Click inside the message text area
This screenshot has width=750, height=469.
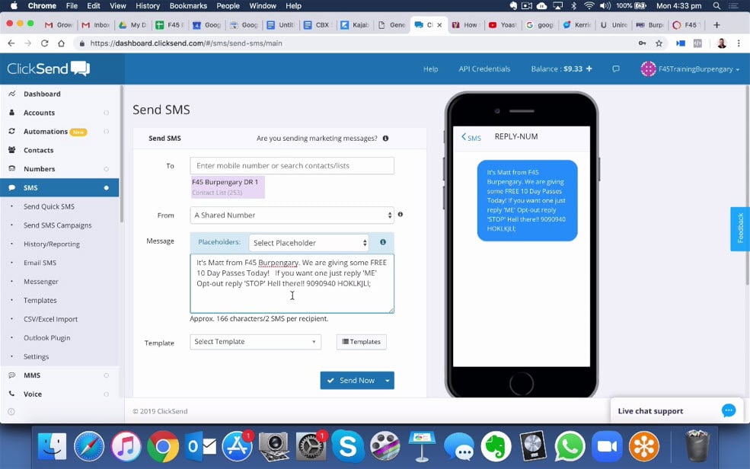coord(292,283)
